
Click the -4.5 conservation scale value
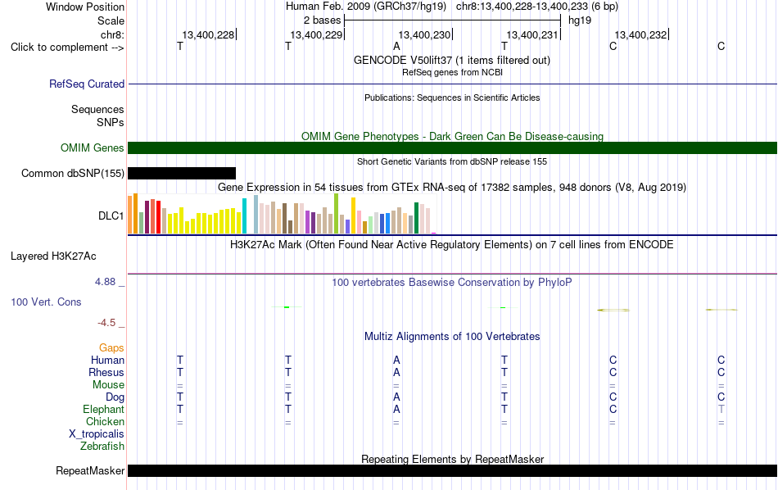click(x=106, y=323)
